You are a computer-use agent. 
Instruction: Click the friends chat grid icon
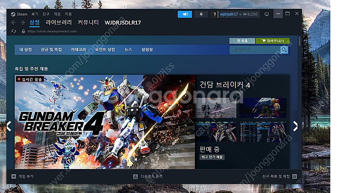[x=294, y=177]
